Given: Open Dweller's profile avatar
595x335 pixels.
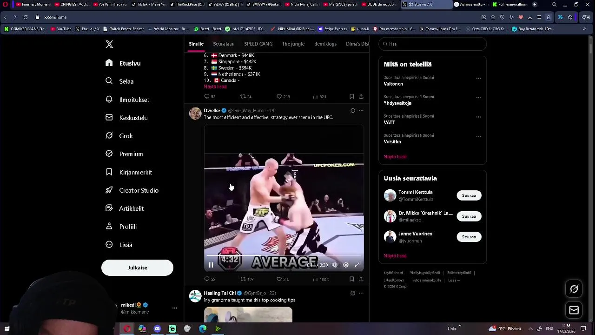Looking at the screenshot, I should (x=195, y=114).
